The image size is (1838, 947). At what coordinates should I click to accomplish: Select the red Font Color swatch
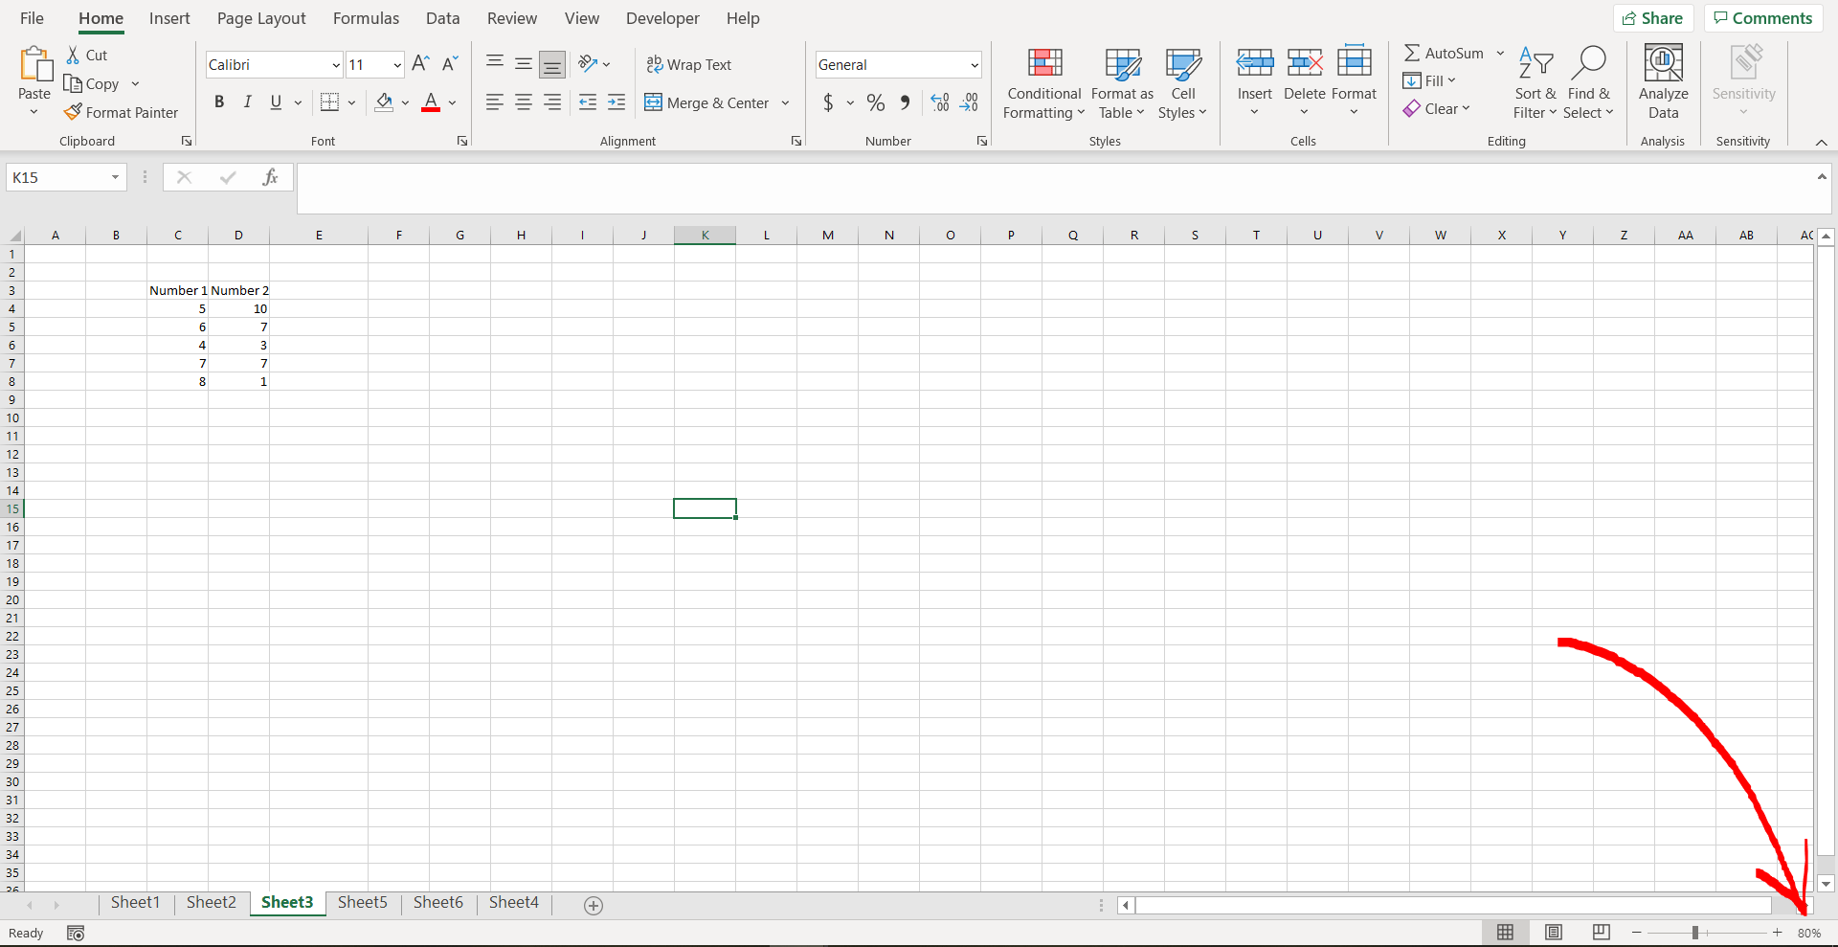pos(430,108)
